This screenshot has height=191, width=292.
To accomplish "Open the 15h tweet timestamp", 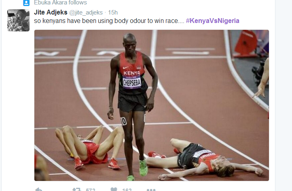I will (x=113, y=12).
